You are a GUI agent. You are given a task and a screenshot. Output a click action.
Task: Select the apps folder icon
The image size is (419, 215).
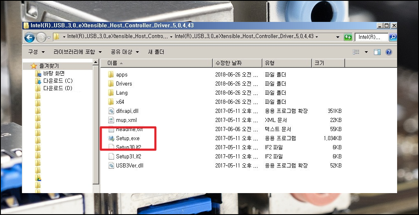(111, 74)
